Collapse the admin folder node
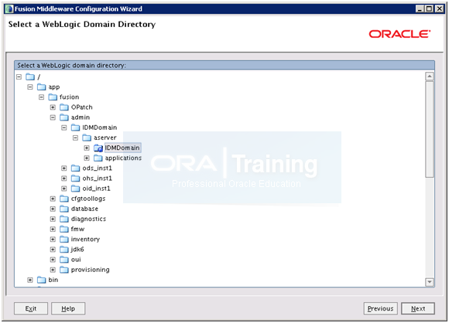This screenshot has width=449, height=323. pos(53,117)
